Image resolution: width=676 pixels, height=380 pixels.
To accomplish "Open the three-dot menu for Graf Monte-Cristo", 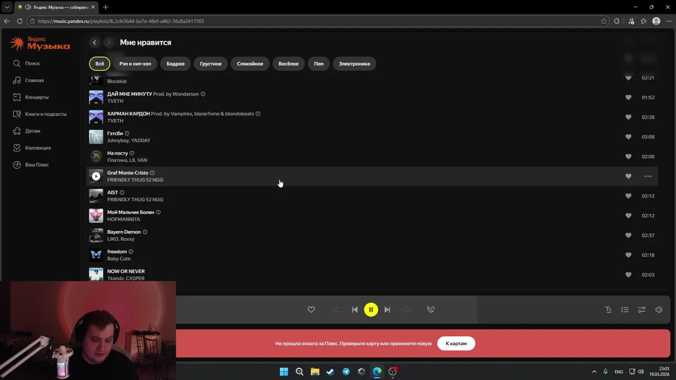I will click(x=648, y=176).
